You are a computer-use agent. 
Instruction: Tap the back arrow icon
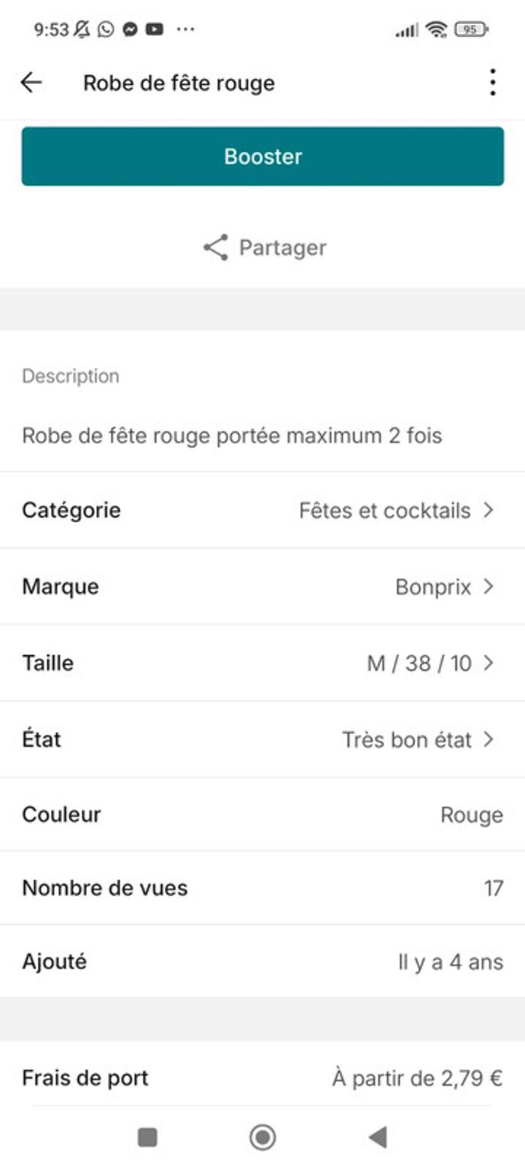(x=31, y=83)
